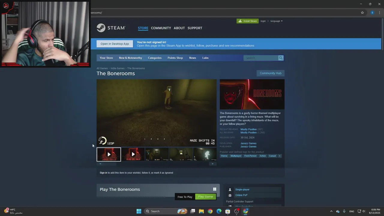The height and width of the screenshot is (216, 384).
Task: Open Your Store menu
Action: (106, 58)
